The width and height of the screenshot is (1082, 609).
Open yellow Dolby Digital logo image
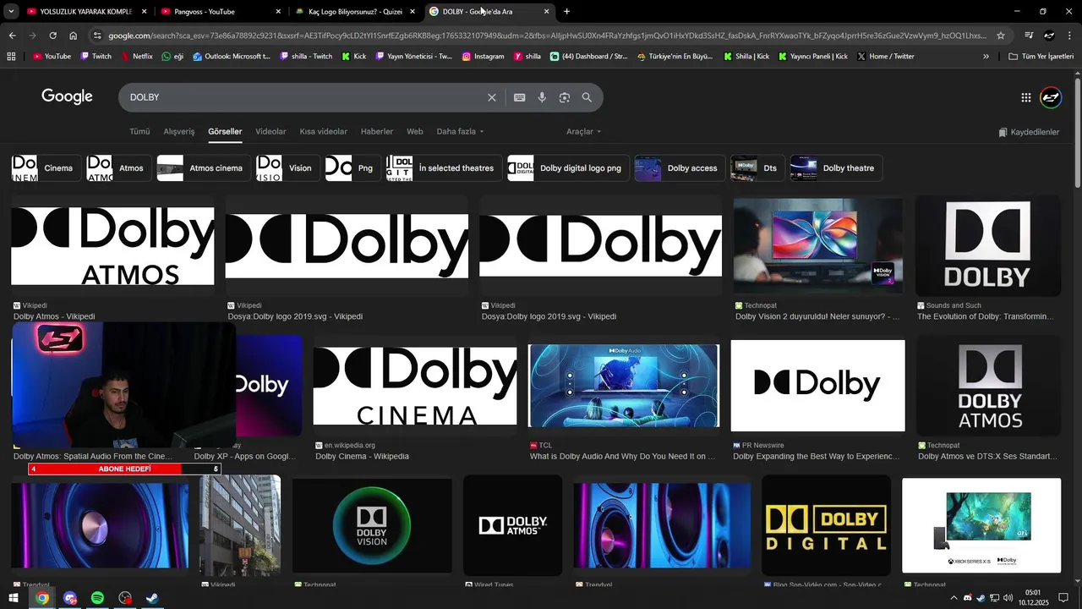click(826, 524)
